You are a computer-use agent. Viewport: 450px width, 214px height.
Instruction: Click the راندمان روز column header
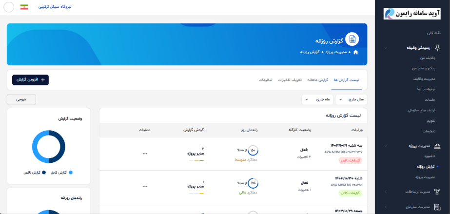click(x=249, y=130)
